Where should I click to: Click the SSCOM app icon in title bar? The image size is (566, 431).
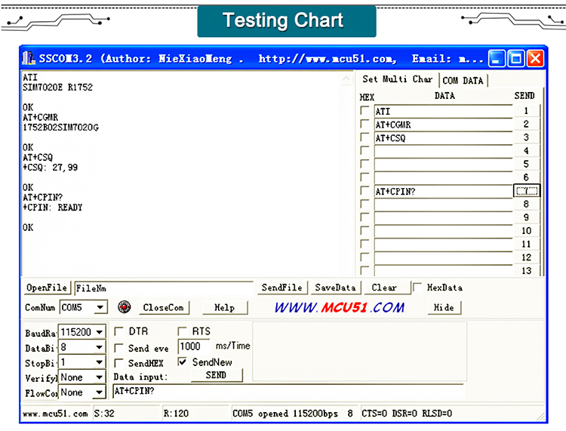tap(29, 58)
